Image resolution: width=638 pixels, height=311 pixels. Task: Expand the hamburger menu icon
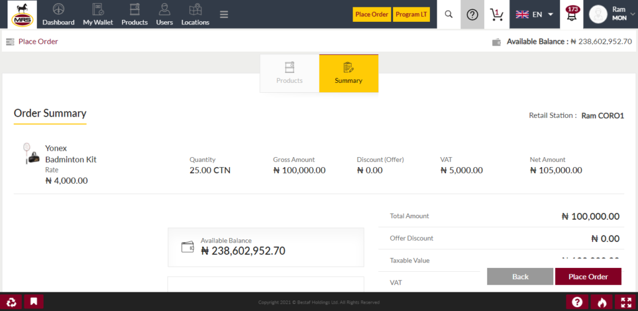(224, 14)
